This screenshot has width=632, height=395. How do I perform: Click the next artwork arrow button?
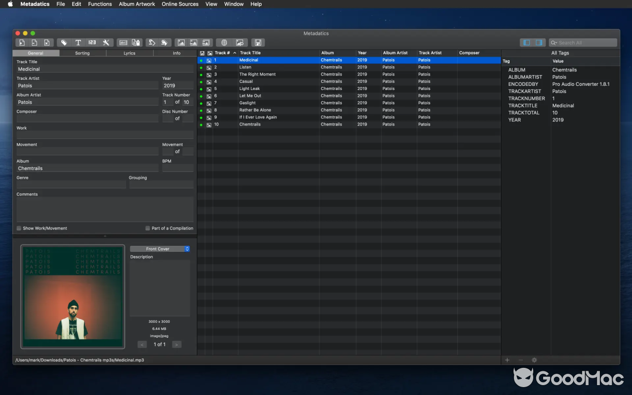click(x=176, y=344)
